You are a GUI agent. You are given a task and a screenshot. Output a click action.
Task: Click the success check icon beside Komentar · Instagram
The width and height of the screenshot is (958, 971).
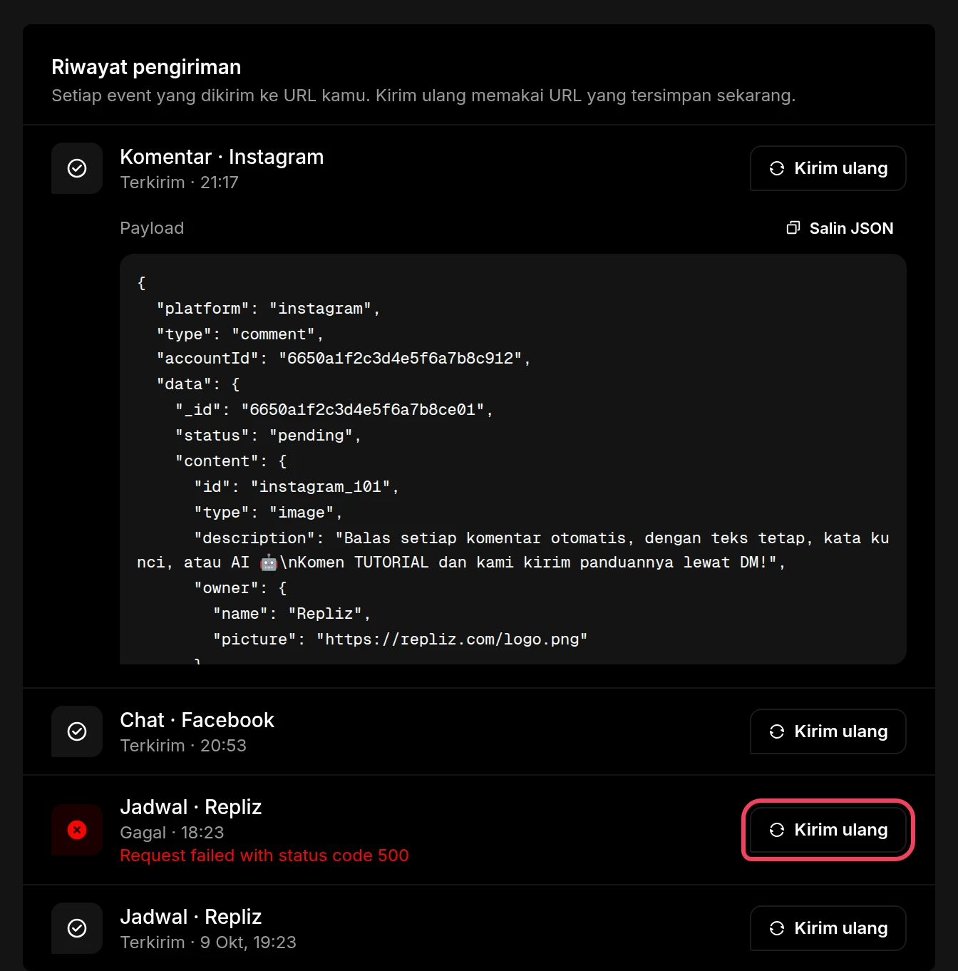(x=77, y=168)
